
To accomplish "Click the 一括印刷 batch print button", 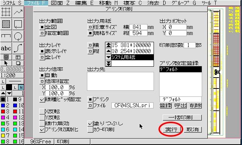I will (x=182, y=118).
